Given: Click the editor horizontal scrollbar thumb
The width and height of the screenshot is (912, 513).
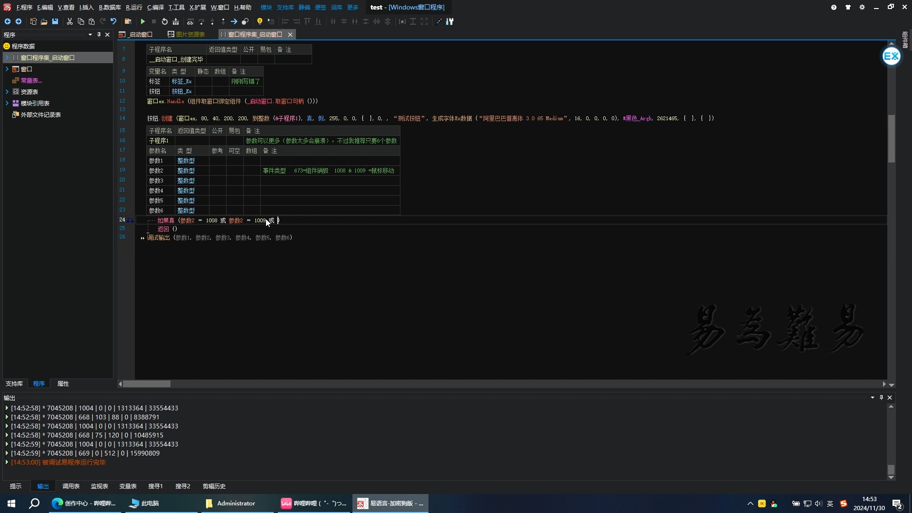Looking at the screenshot, I should click(146, 384).
